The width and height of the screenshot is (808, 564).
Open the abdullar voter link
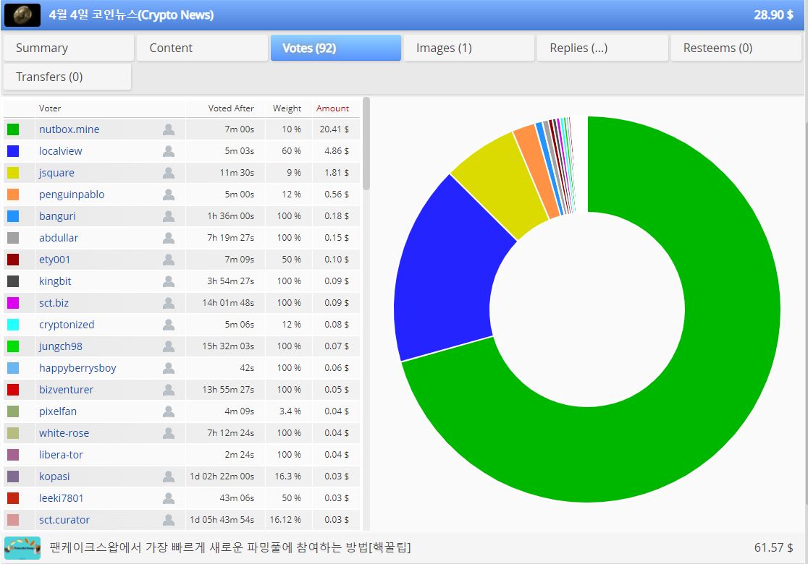point(59,238)
